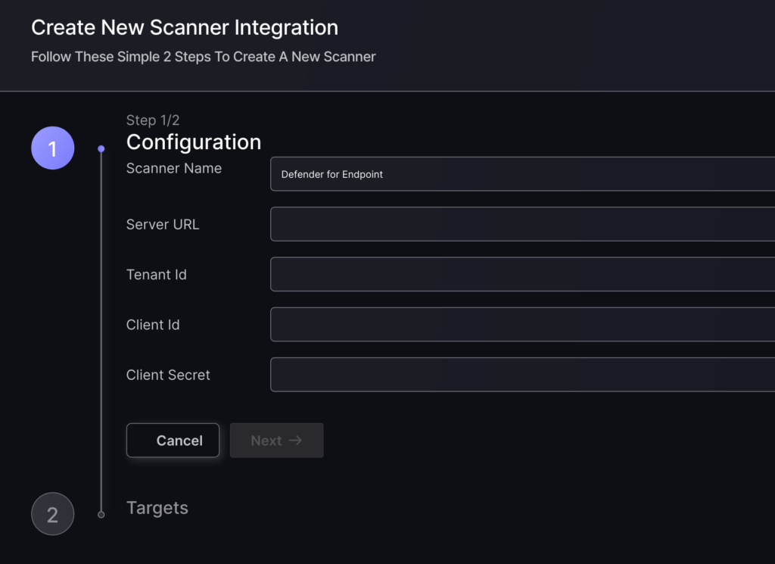Click the Scanner Name input field
775x564 pixels.
click(x=522, y=174)
